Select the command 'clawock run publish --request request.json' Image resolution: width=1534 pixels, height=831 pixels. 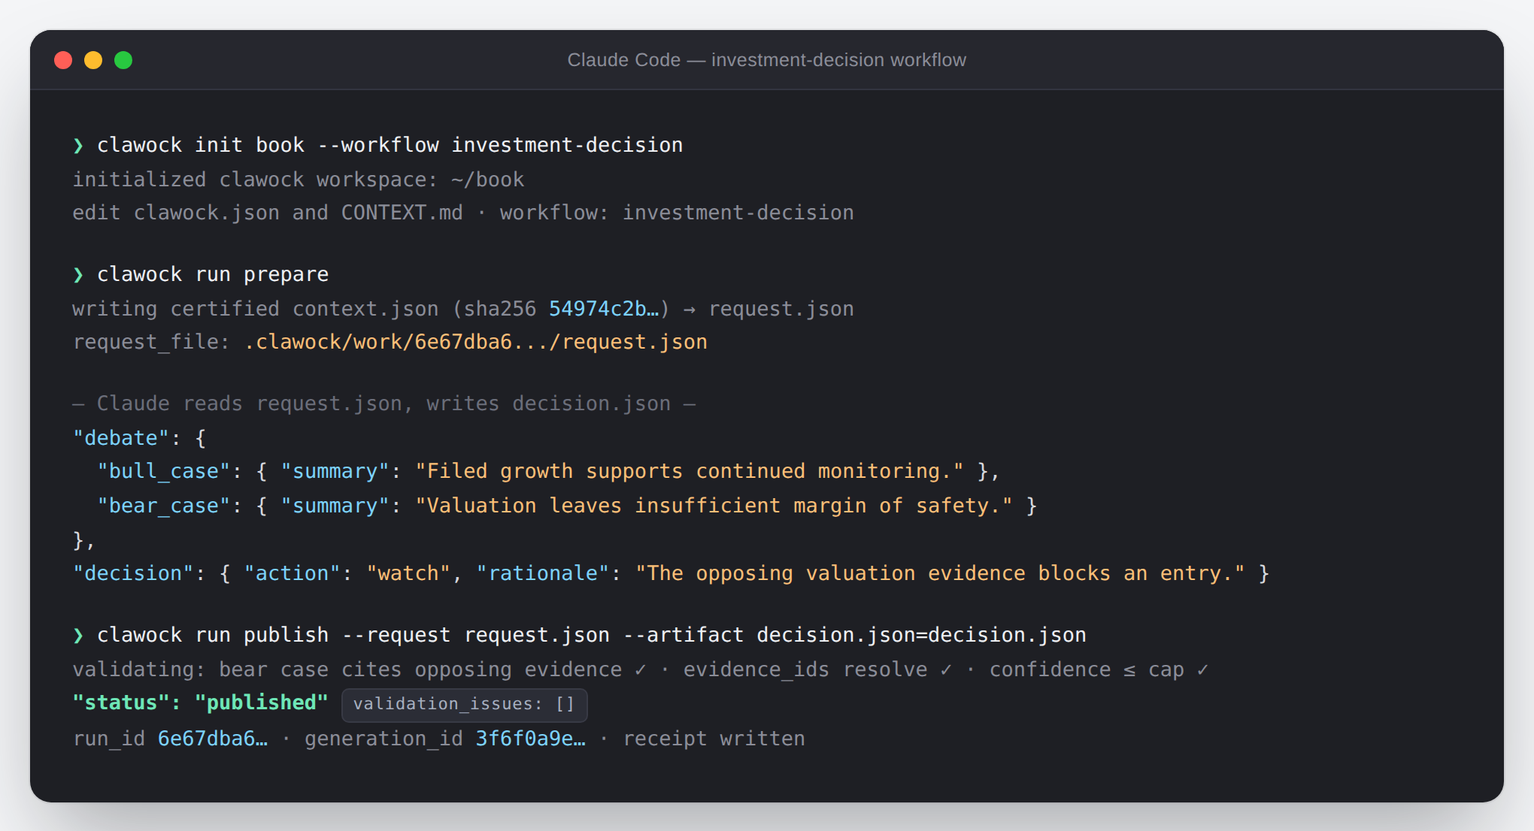pyautogui.click(x=353, y=635)
